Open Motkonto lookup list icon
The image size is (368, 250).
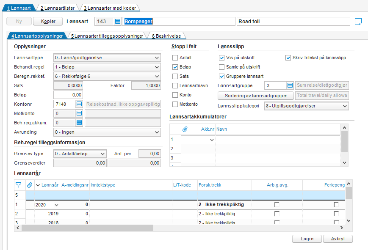[x=79, y=113]
